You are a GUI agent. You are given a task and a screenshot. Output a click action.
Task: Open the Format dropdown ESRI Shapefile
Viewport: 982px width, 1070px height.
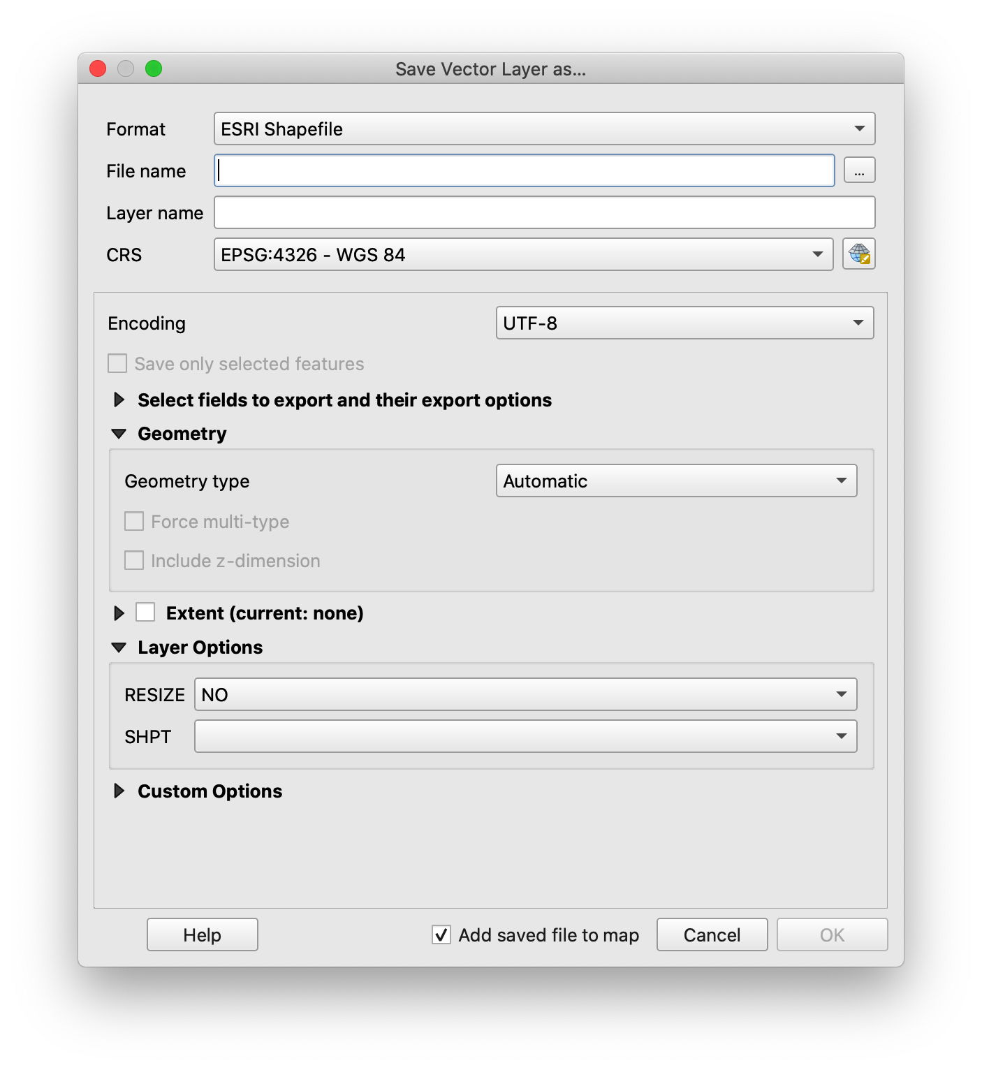(x=544, y=129)
